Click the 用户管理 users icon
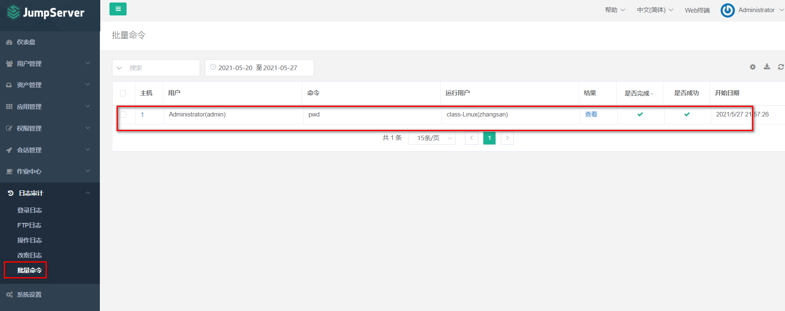Viewport: 785px width, 311px height. 9,63
